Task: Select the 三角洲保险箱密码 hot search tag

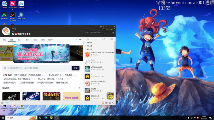Action: point(27,83)
